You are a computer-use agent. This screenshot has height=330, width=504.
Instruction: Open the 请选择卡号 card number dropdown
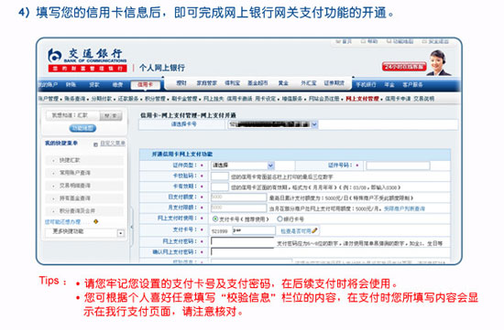(x=273, y=124)
